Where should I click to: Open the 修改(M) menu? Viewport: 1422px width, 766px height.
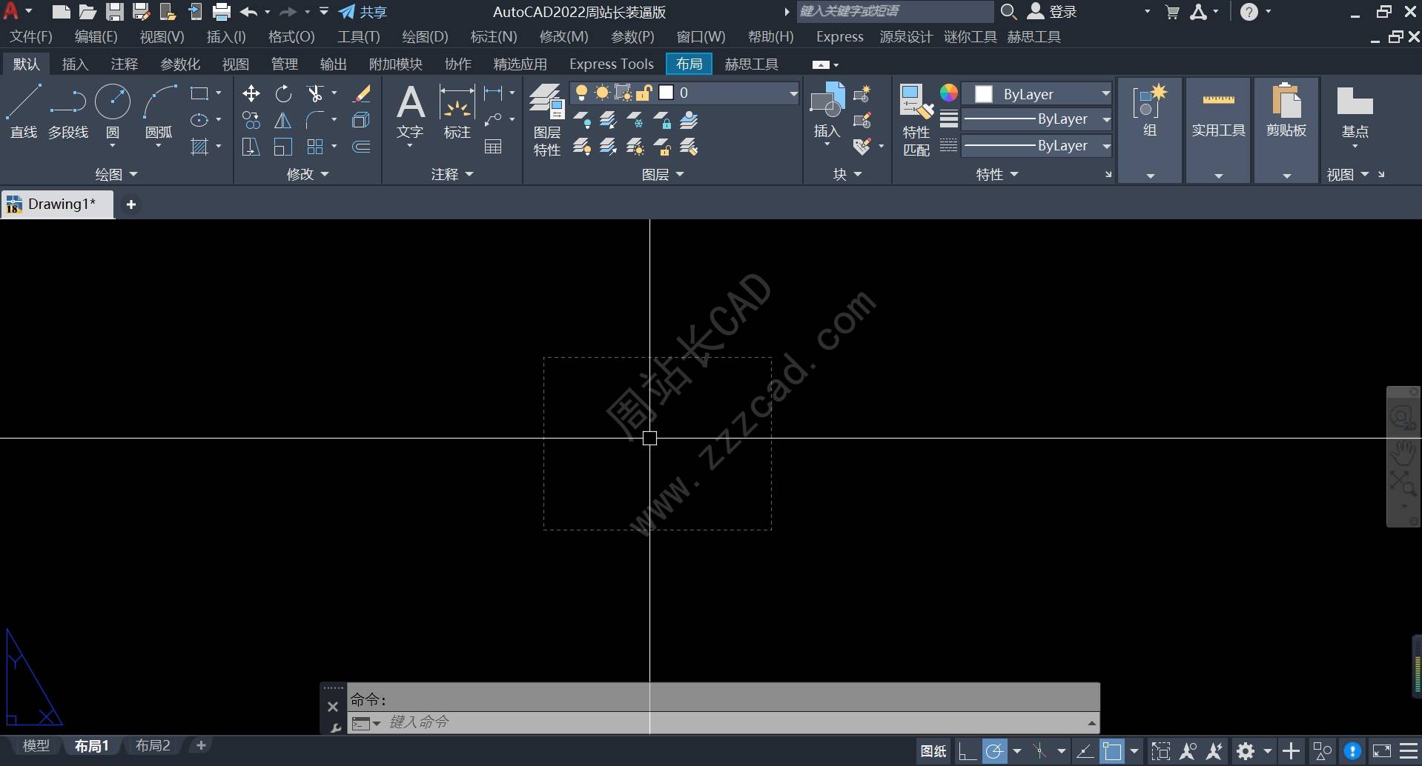tap(563, 37)
